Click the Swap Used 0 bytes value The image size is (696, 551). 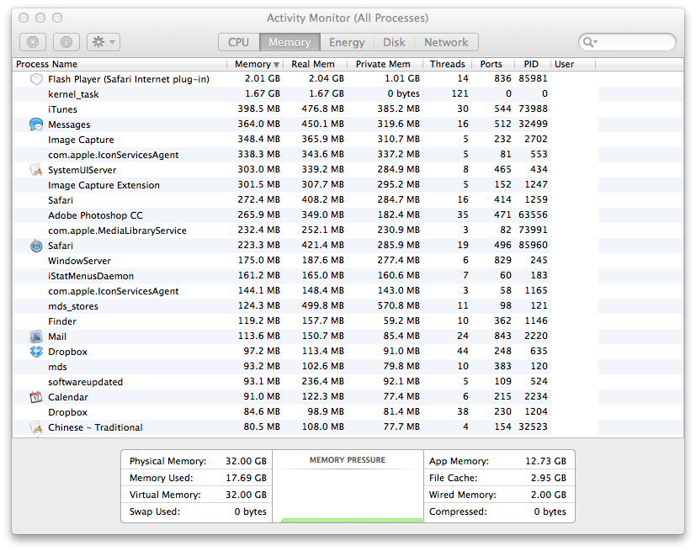(250, 511)
